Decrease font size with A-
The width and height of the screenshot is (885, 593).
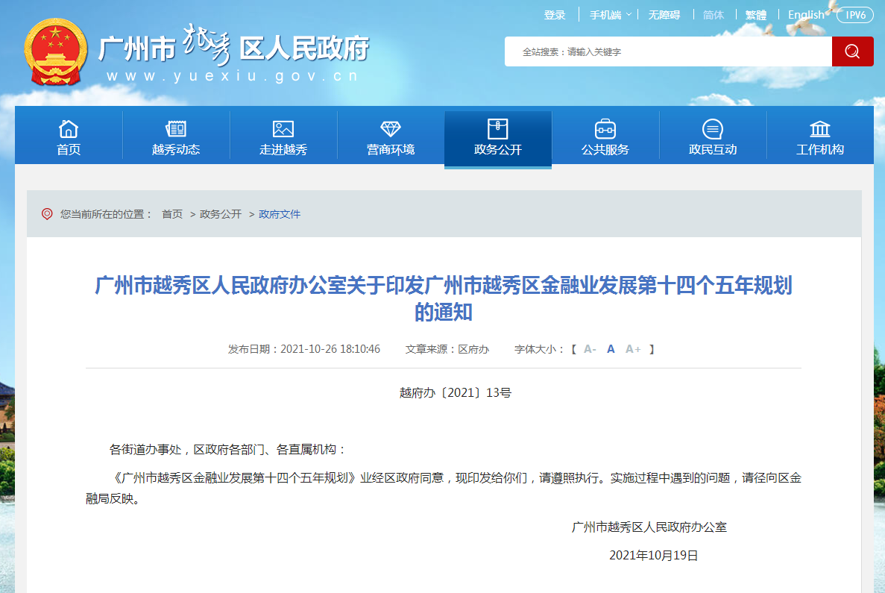[590, 349]
